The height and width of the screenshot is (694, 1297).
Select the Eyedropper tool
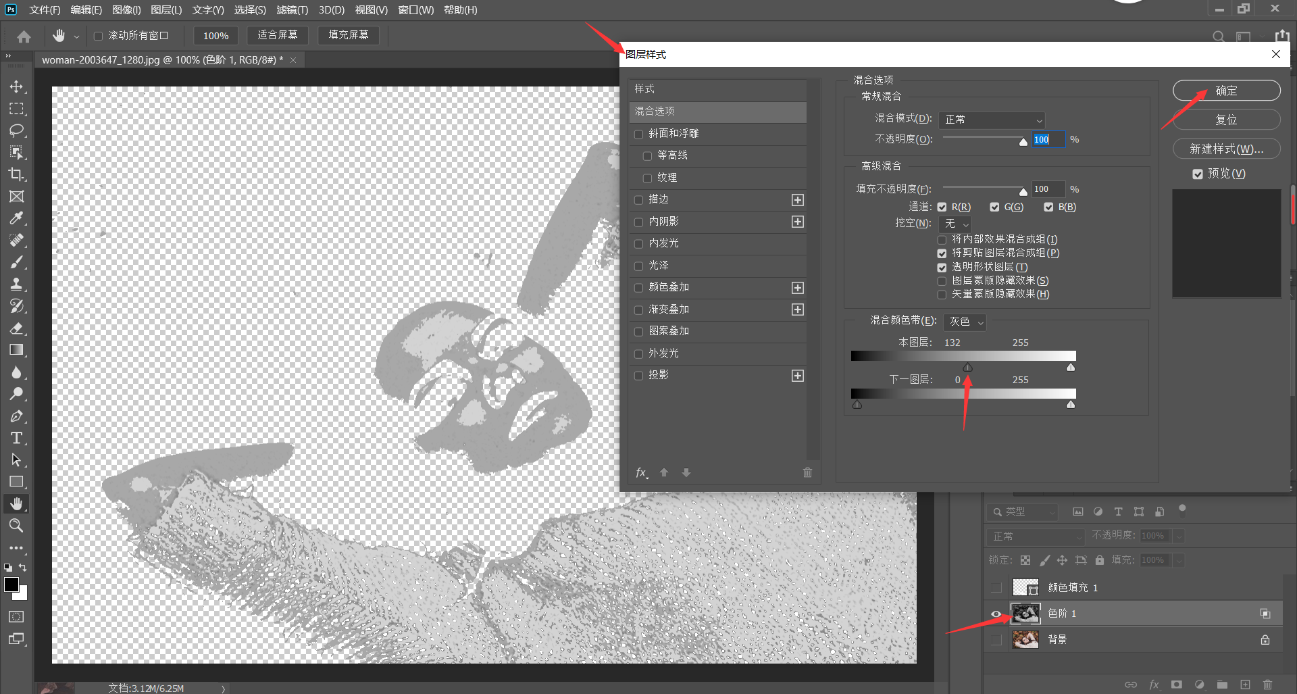(x=16, y=218)
